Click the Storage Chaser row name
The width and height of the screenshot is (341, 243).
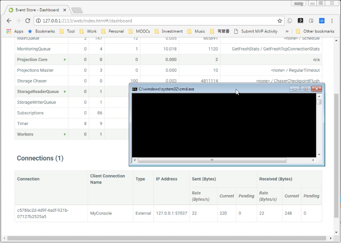[32, 81]
